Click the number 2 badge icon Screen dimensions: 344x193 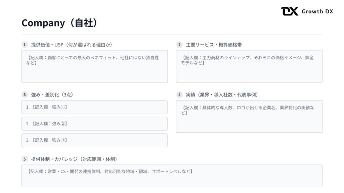179,45
